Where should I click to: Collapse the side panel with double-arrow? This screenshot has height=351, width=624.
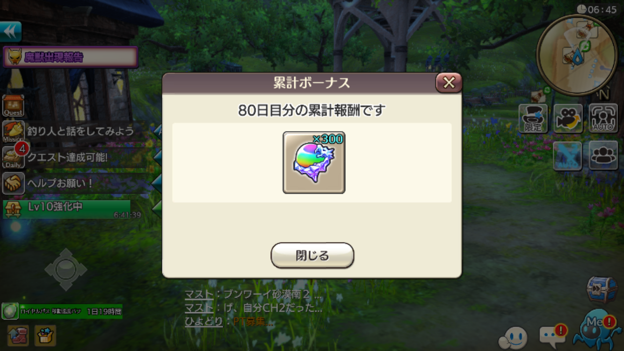10,32
